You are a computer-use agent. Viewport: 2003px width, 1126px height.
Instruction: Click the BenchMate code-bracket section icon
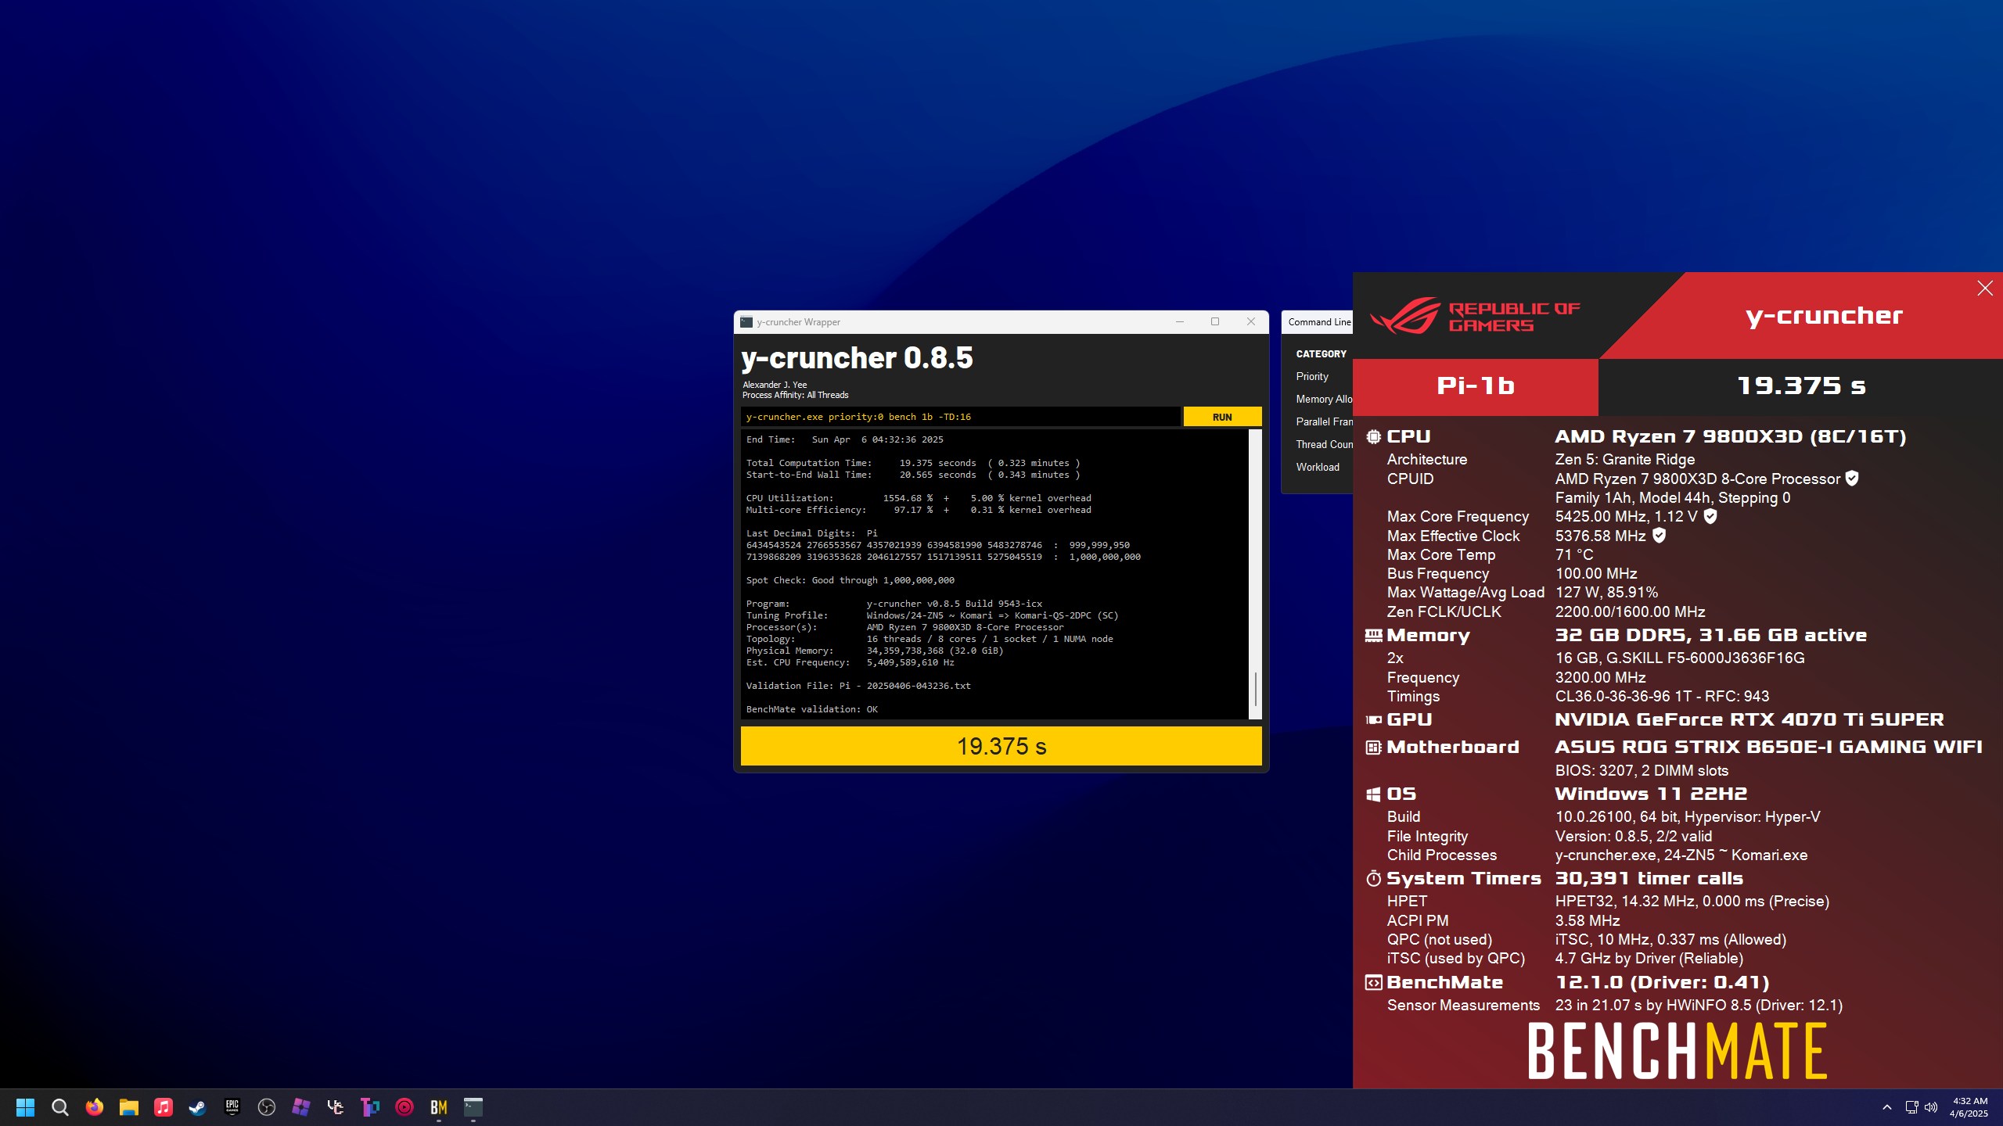pyautogui.click(x=1373, y=983)
